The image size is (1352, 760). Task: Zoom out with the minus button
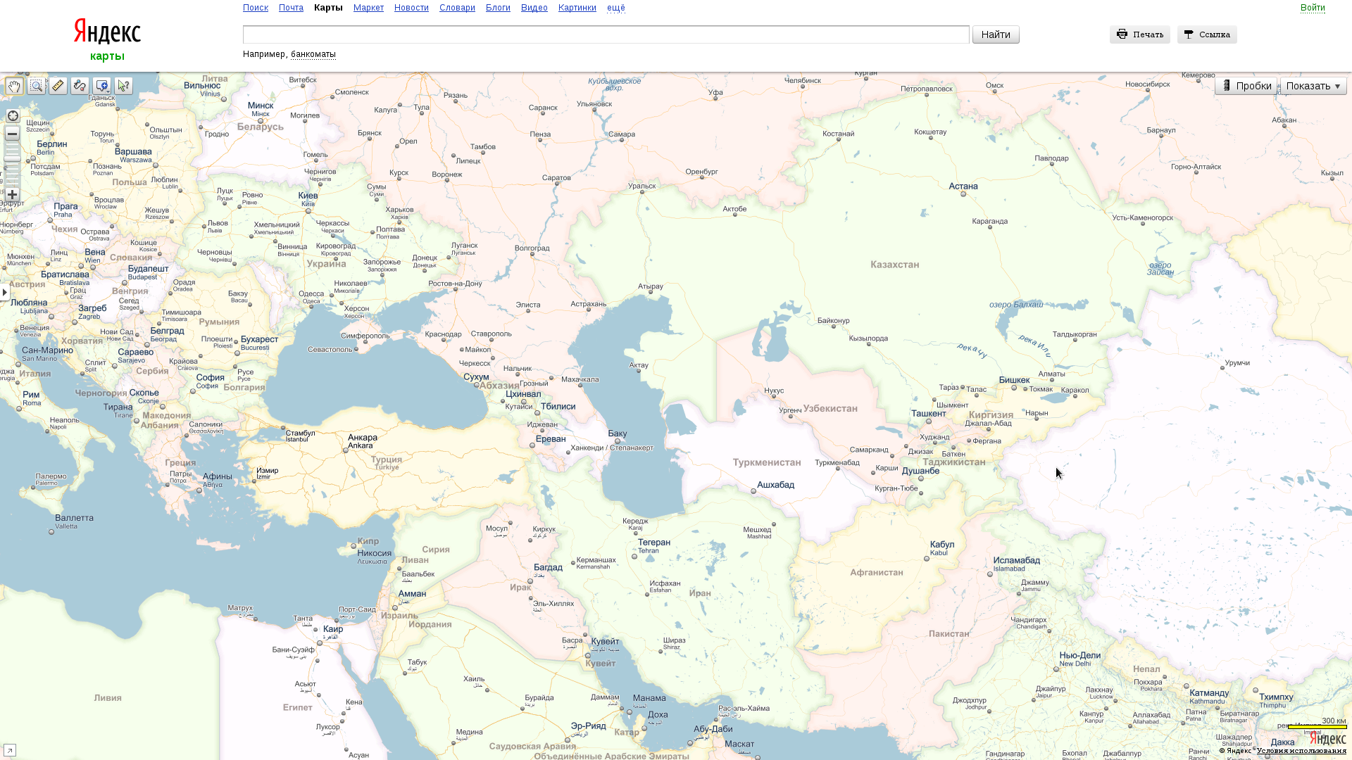coord(13,134)
